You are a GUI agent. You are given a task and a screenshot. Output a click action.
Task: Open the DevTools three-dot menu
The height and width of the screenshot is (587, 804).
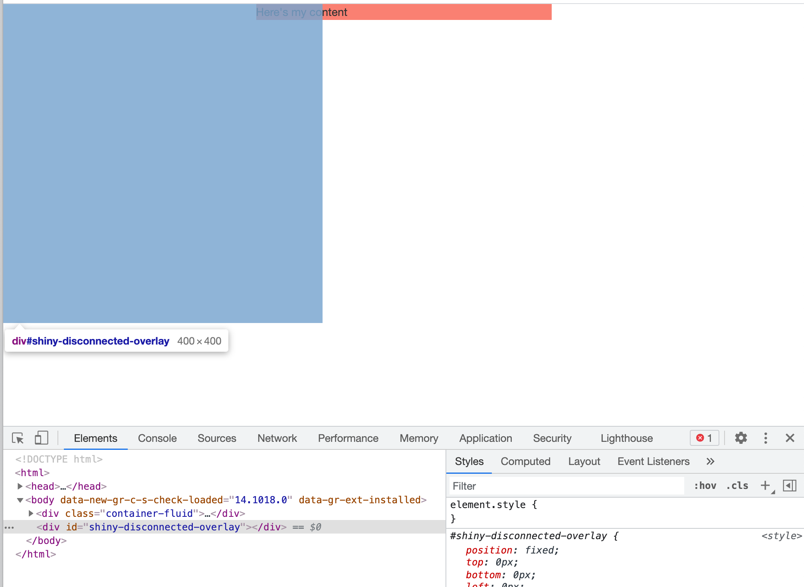[765, 438]
